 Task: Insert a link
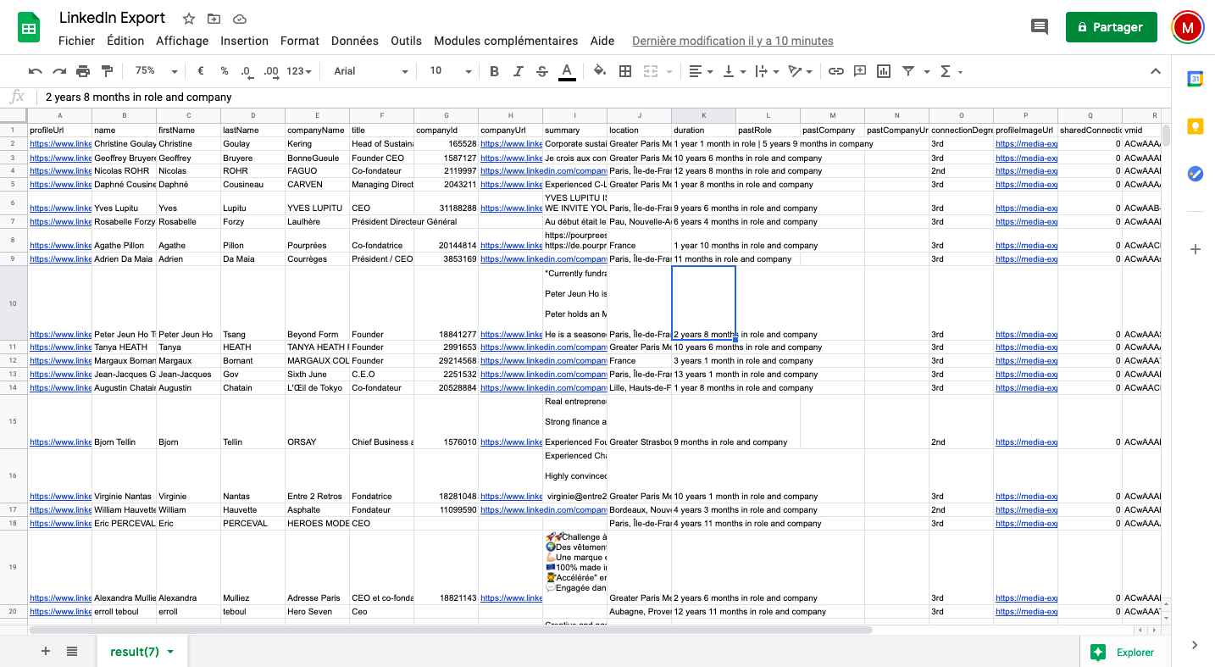pos(836,71)
